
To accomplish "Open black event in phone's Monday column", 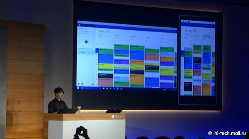I will (x=188, y=86).
